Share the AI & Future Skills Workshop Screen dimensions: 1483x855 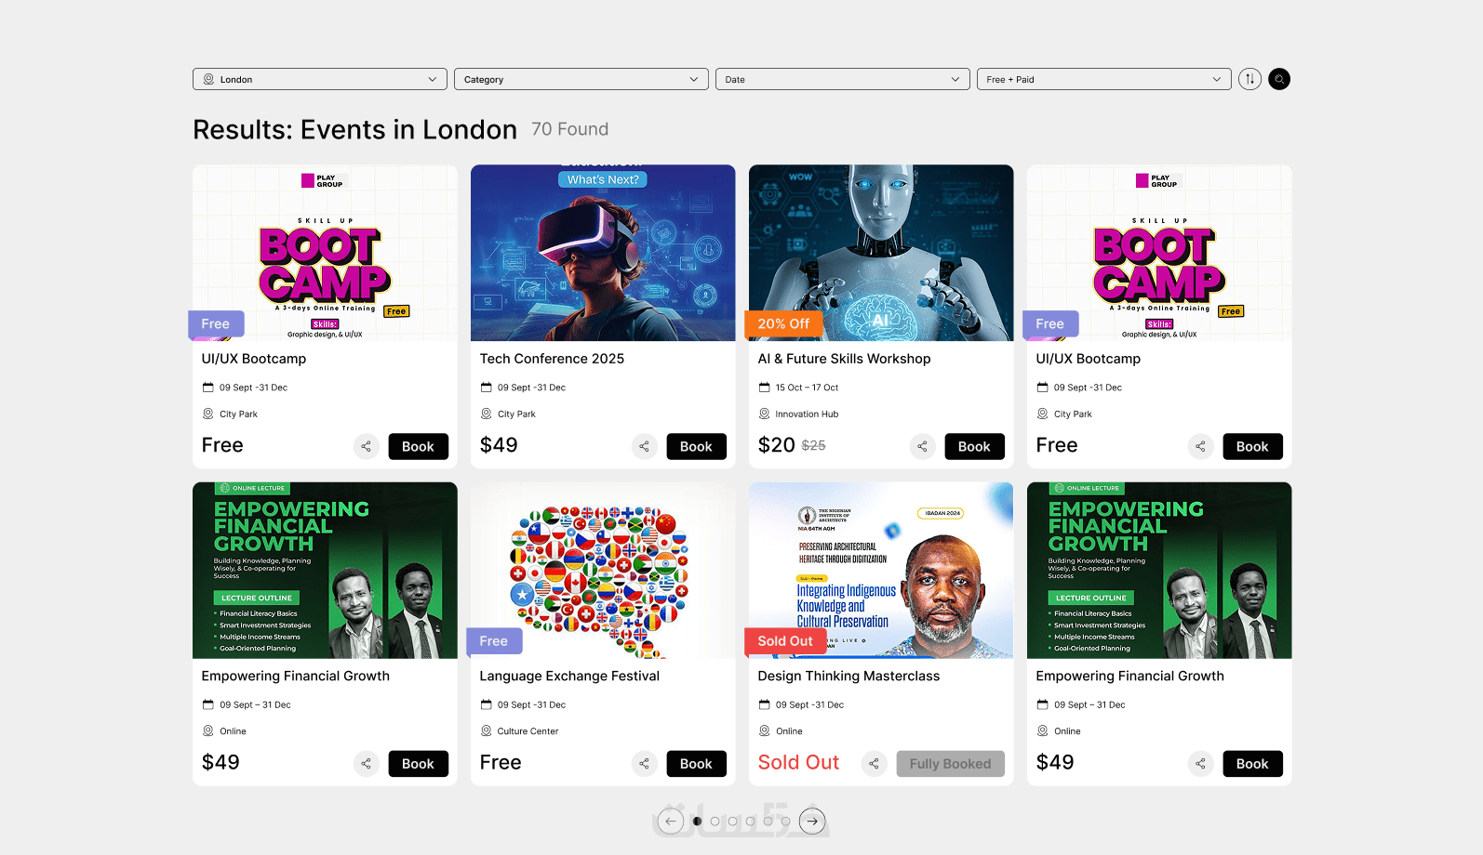(922, 446)
